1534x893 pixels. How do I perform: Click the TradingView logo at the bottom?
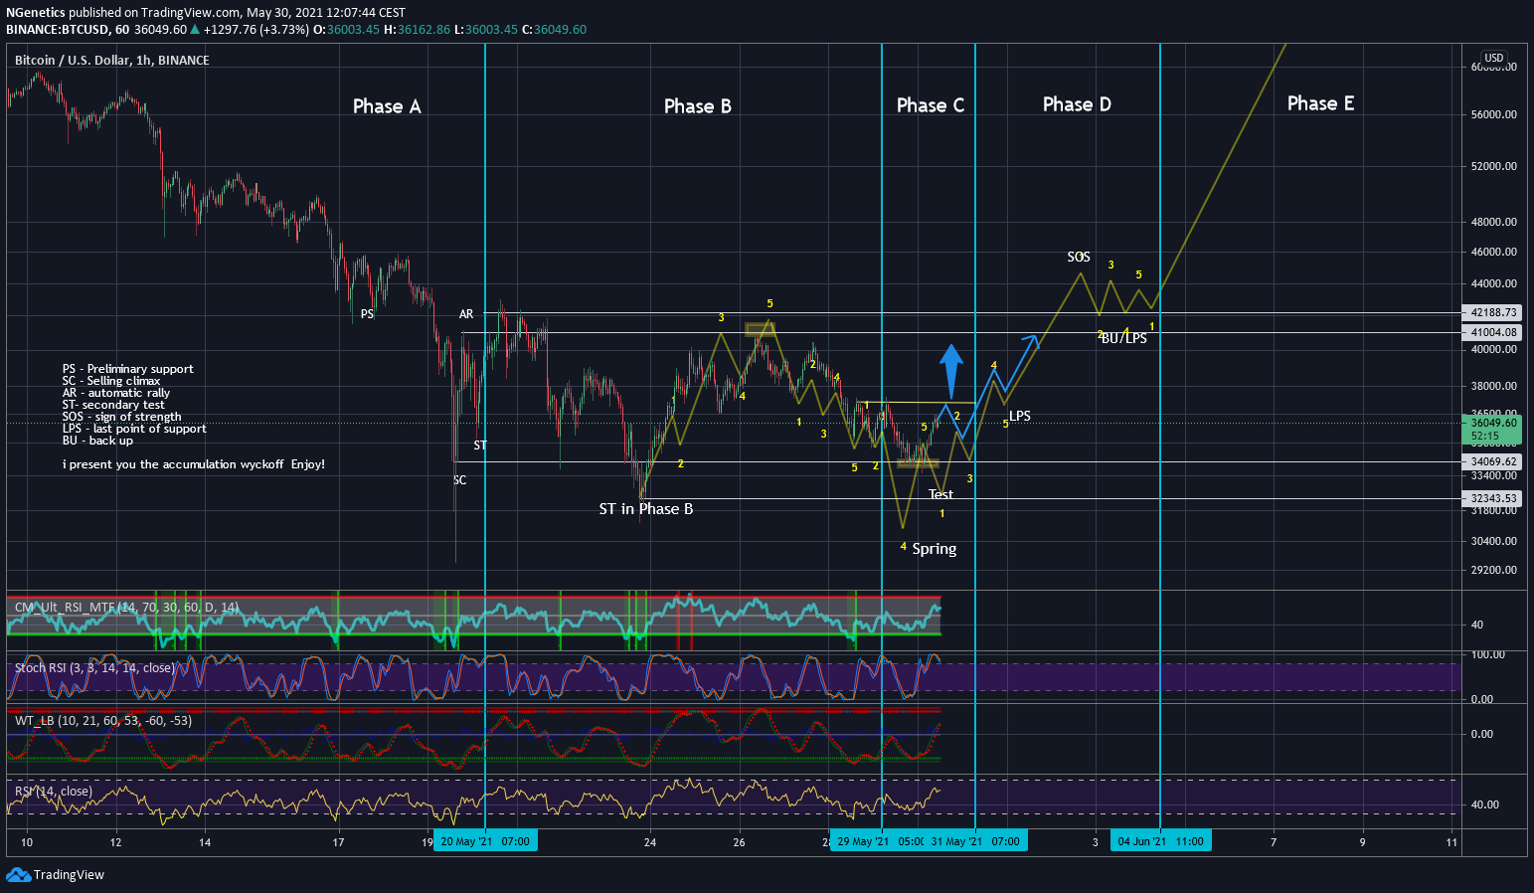[56, 875]
